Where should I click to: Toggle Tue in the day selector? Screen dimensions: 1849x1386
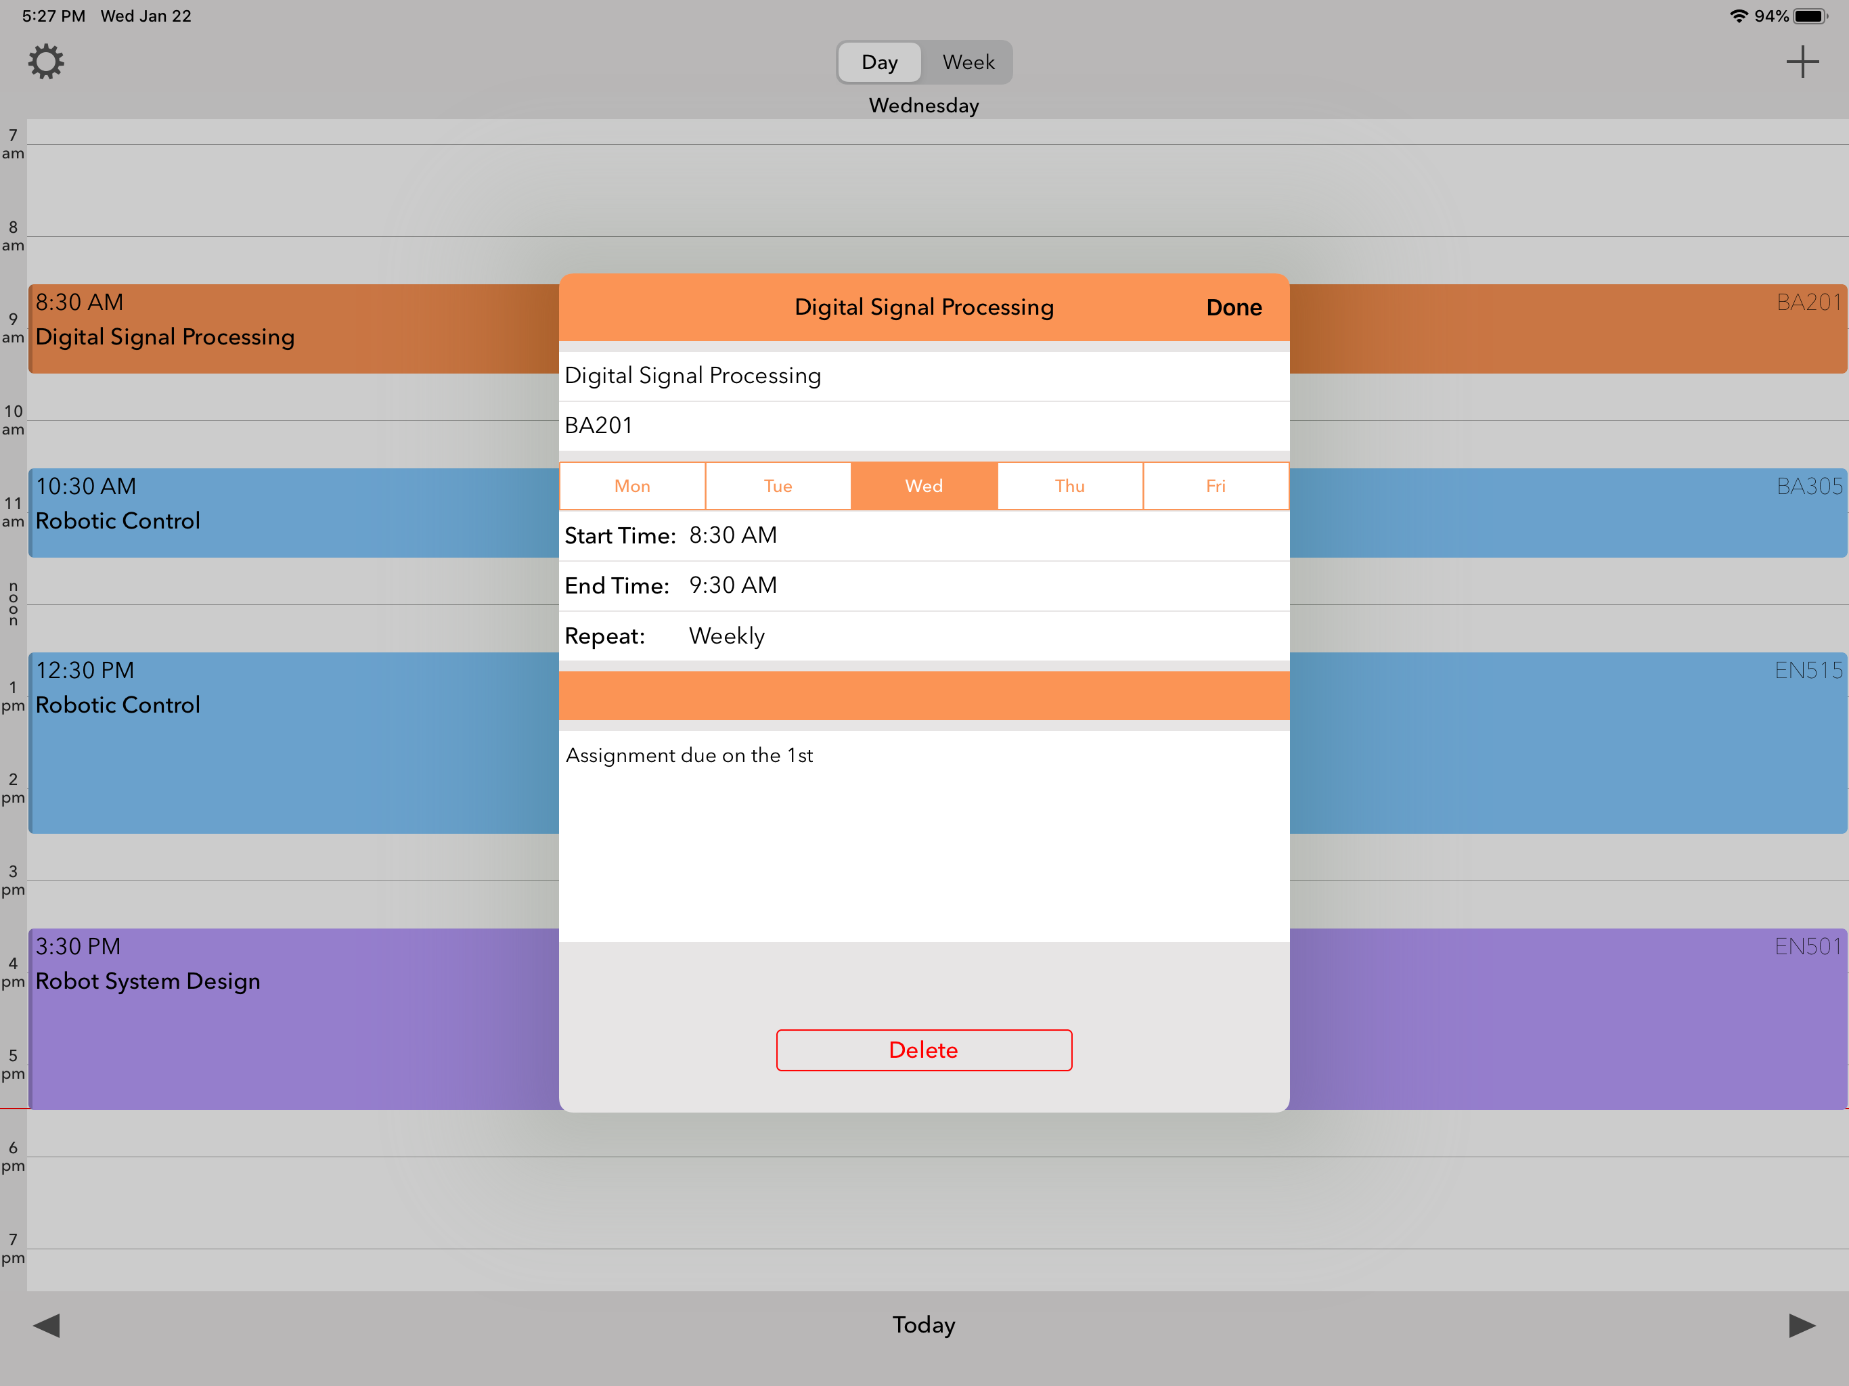(x=778, y=486)
